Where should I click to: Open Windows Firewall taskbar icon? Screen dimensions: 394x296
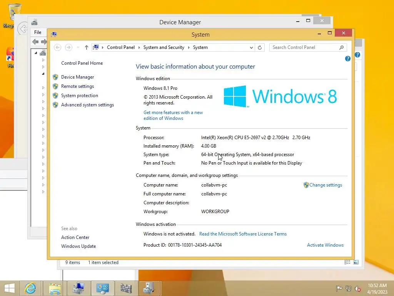pyautogui.click(x=126, y=288)
